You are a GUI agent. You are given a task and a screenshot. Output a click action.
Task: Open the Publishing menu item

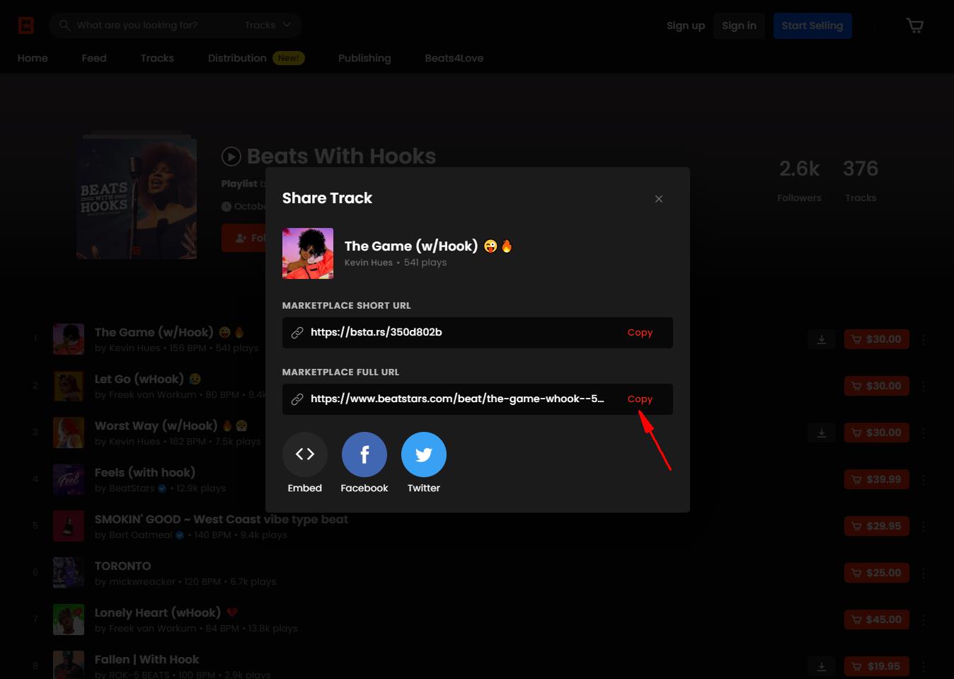pos(364,58)
